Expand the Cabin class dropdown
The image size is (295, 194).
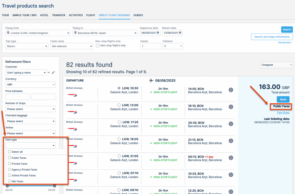[x=72, y=46]
